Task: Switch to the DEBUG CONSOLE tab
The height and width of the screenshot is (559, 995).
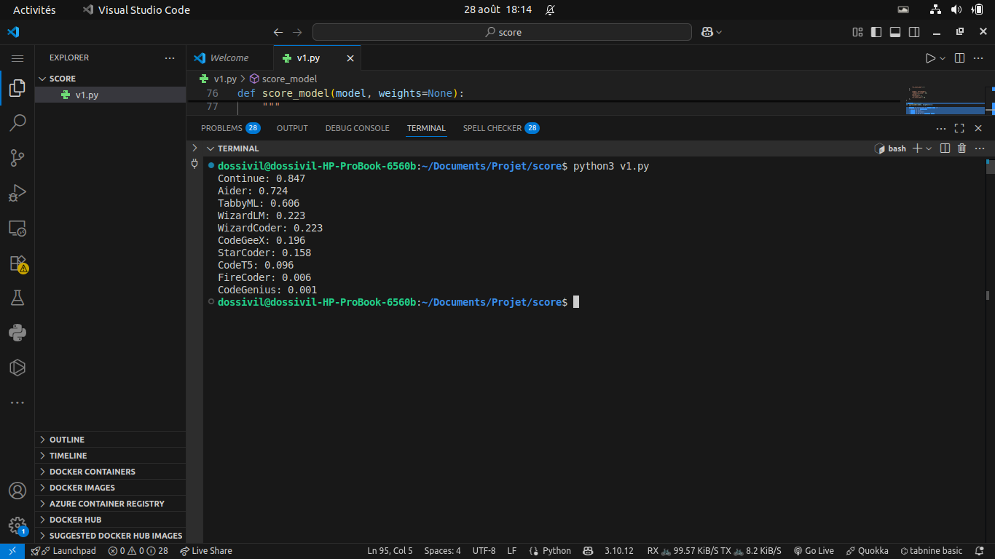Action: 357,128
